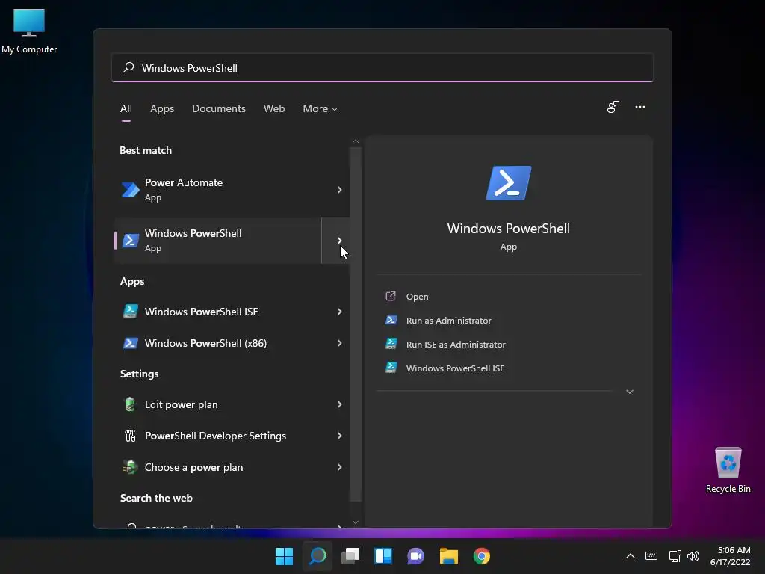Open the Chat app from taskbar

click(415, 556)
